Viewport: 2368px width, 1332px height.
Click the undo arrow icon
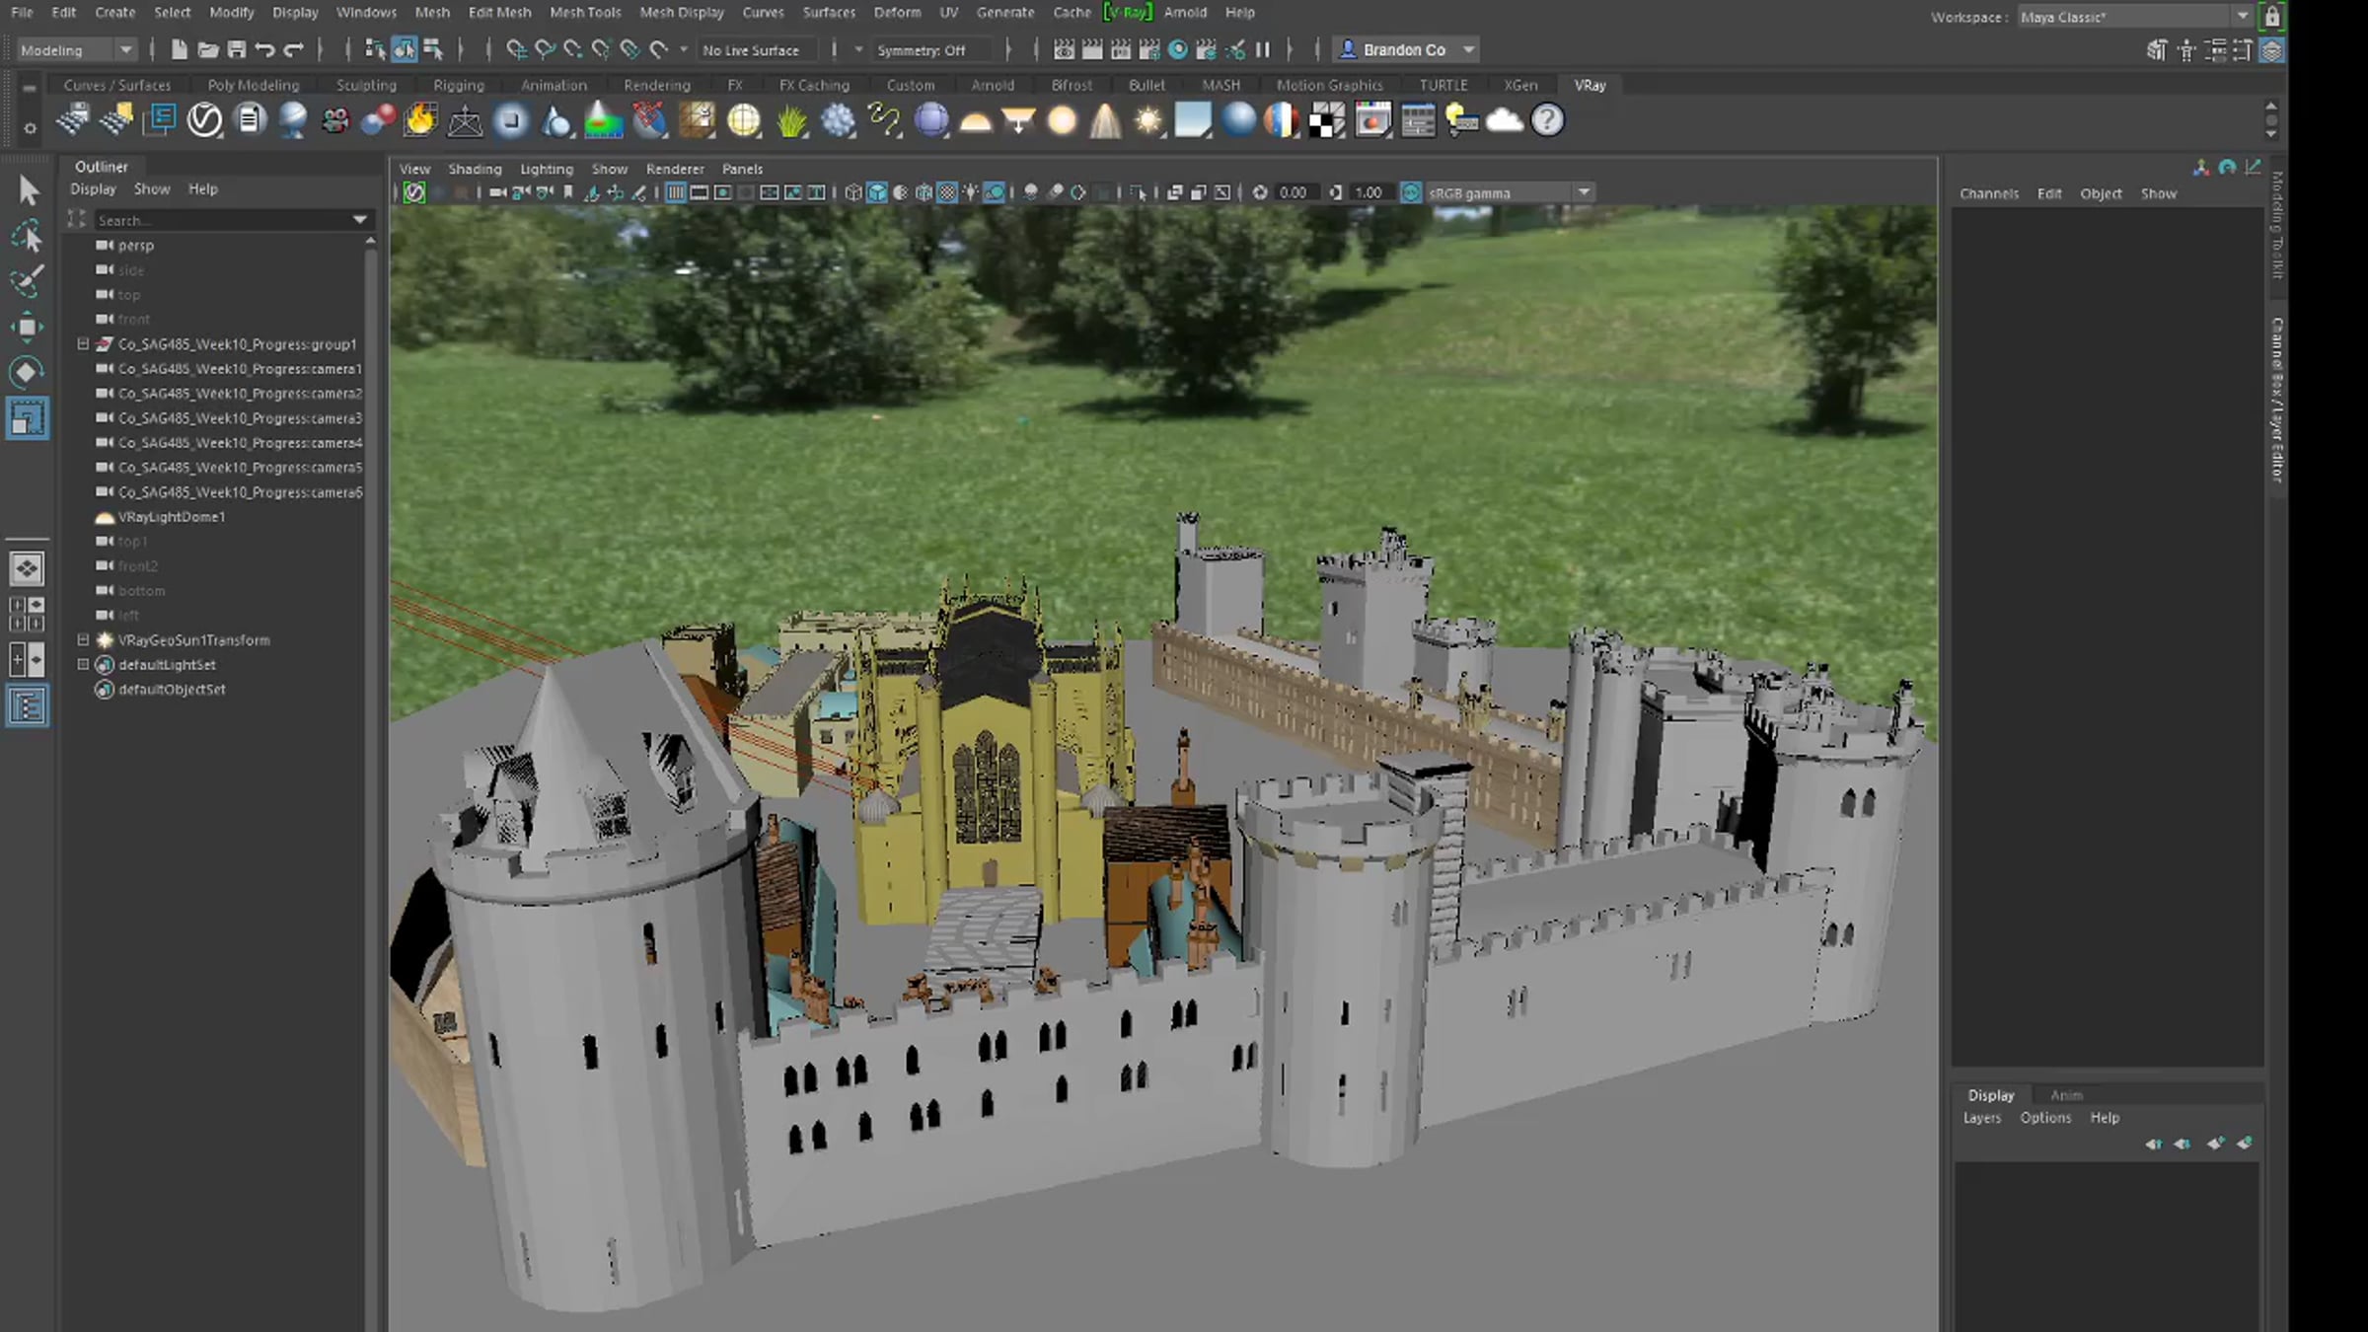264,49
